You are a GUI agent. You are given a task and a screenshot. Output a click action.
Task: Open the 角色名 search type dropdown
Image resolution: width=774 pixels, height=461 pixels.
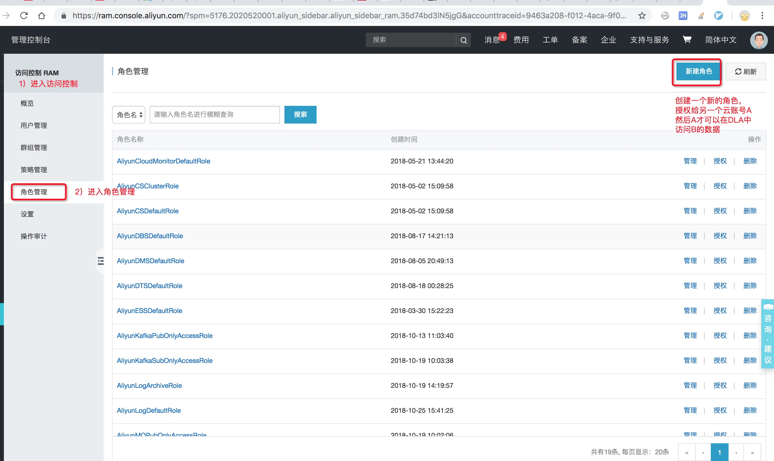click(x=129, y=115)
